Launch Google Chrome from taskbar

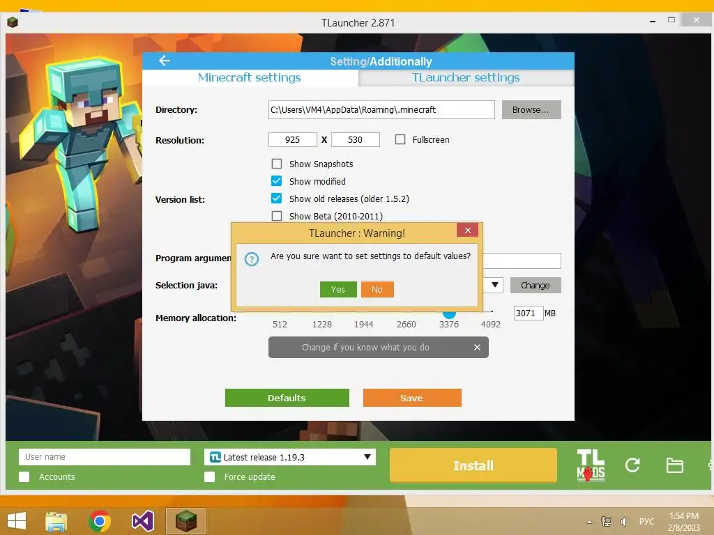pyautogui.click(x=100, y=521)
